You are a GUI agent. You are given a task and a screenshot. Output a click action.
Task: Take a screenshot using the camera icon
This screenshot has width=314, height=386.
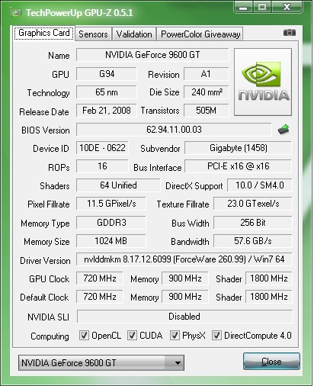pos(290,33)
